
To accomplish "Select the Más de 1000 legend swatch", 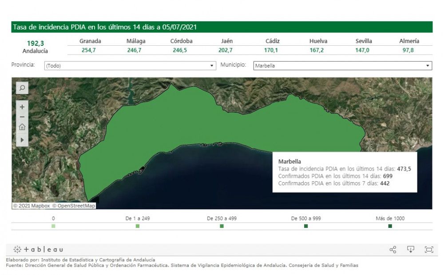I will click(x=390, y=226).
